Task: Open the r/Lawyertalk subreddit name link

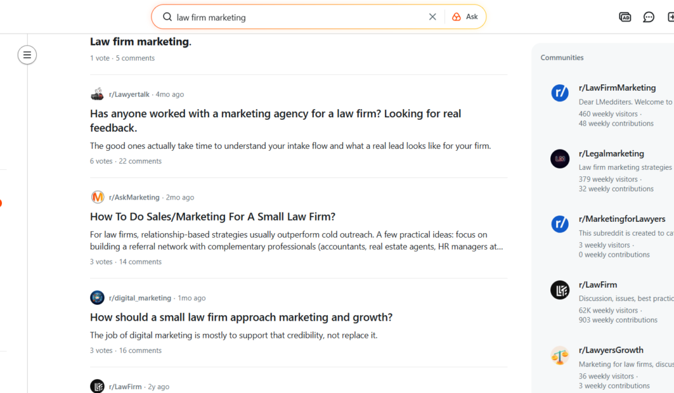Action: [129, 94]
